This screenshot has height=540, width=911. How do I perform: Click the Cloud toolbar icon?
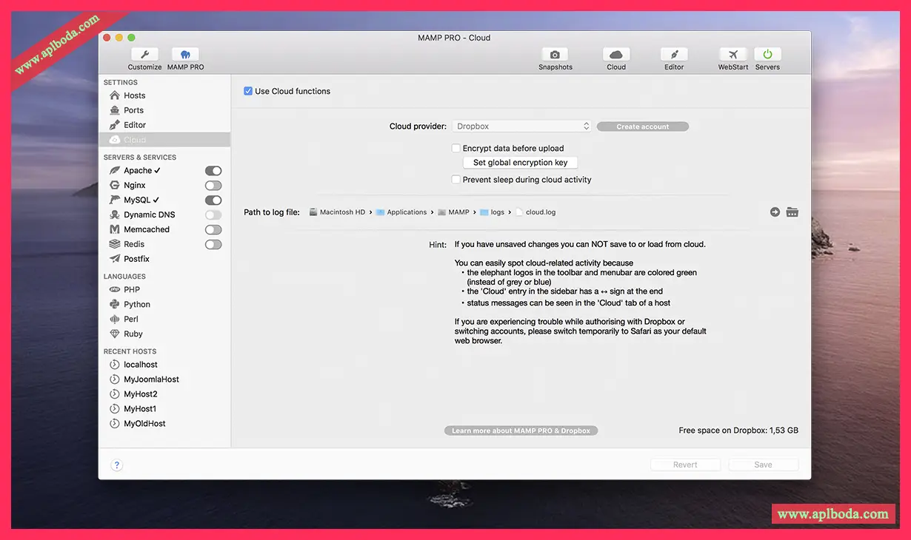[616, 55]
